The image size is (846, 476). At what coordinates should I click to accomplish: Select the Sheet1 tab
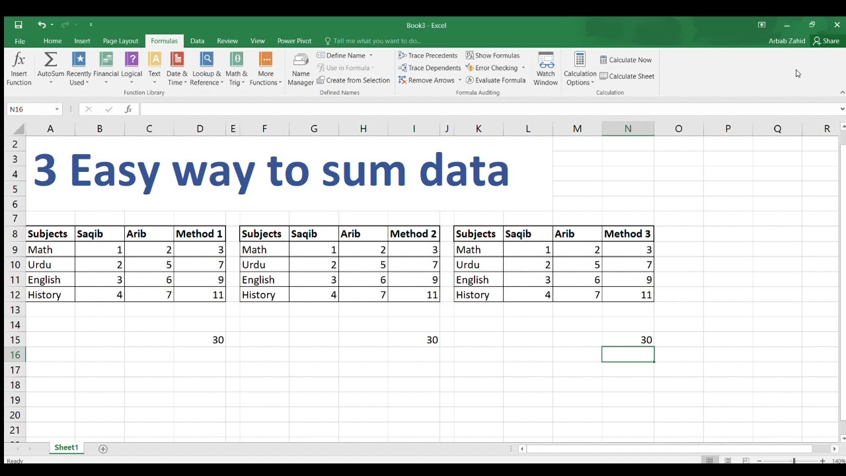pos(66,448)
